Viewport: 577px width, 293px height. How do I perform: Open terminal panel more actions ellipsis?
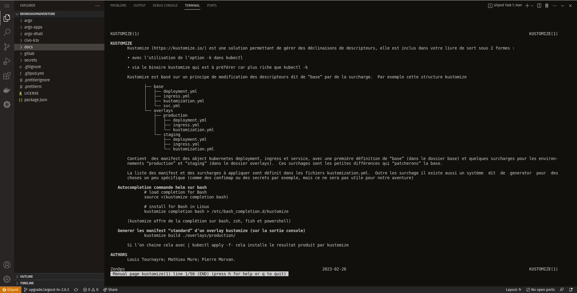[554, 5]
